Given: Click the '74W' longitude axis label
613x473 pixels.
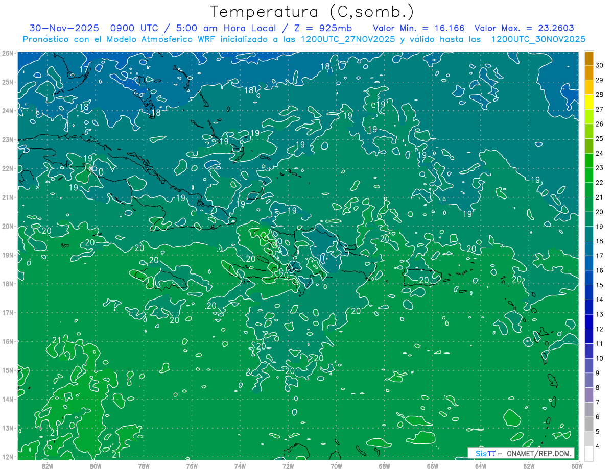Looking at the screenshot, I should 240,465.
